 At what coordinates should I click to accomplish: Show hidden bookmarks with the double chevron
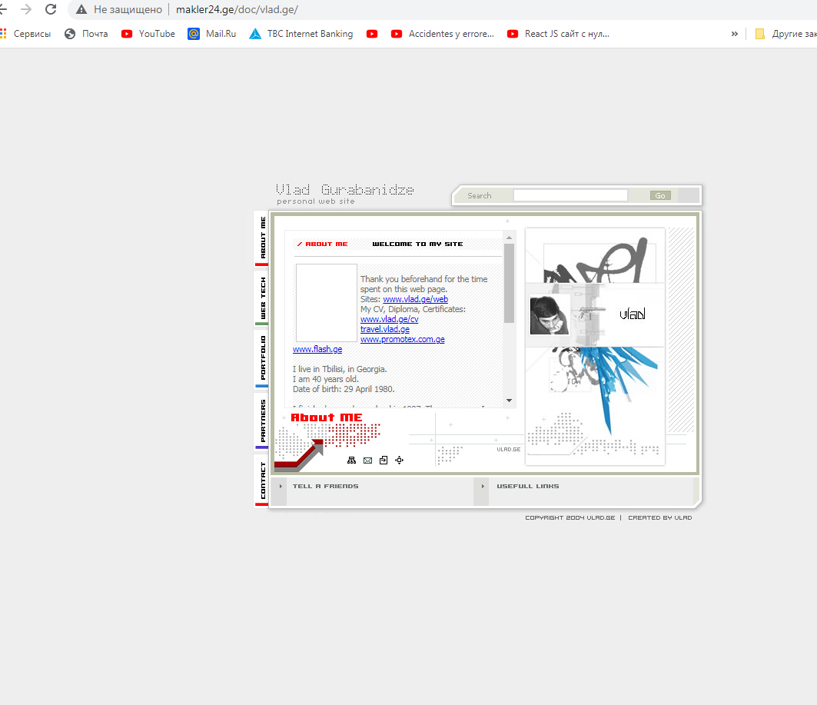(x=734, y=34)
